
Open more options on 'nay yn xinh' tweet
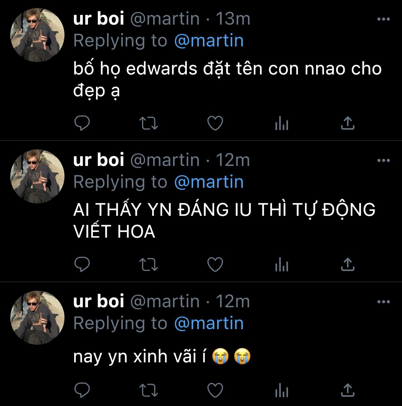(x=384, y=302)
